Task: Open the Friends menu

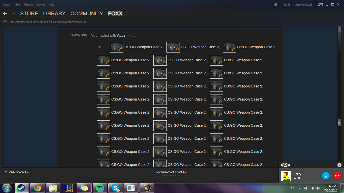Action: point(28,5)
